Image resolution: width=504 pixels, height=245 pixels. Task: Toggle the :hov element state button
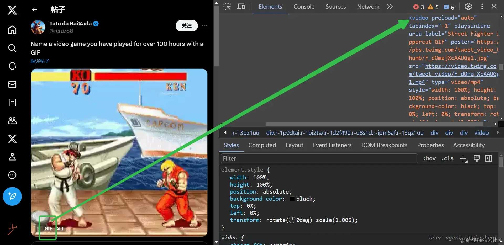pos(429,158)
